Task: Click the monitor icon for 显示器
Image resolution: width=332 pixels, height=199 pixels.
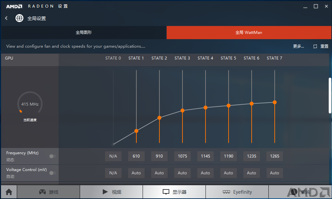Action: [166, 192]
